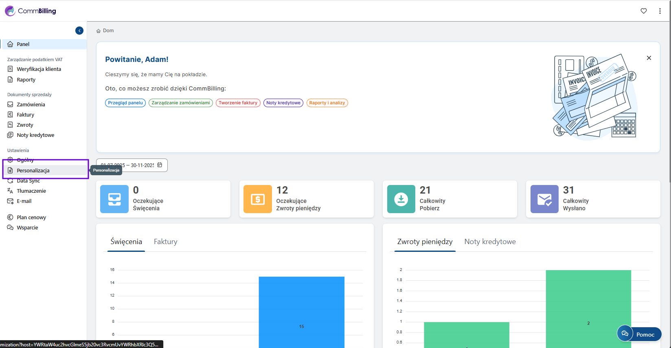This screenshot has width=671, height=348.
Task: Click the calendar icon in date range
Action: 160,165
